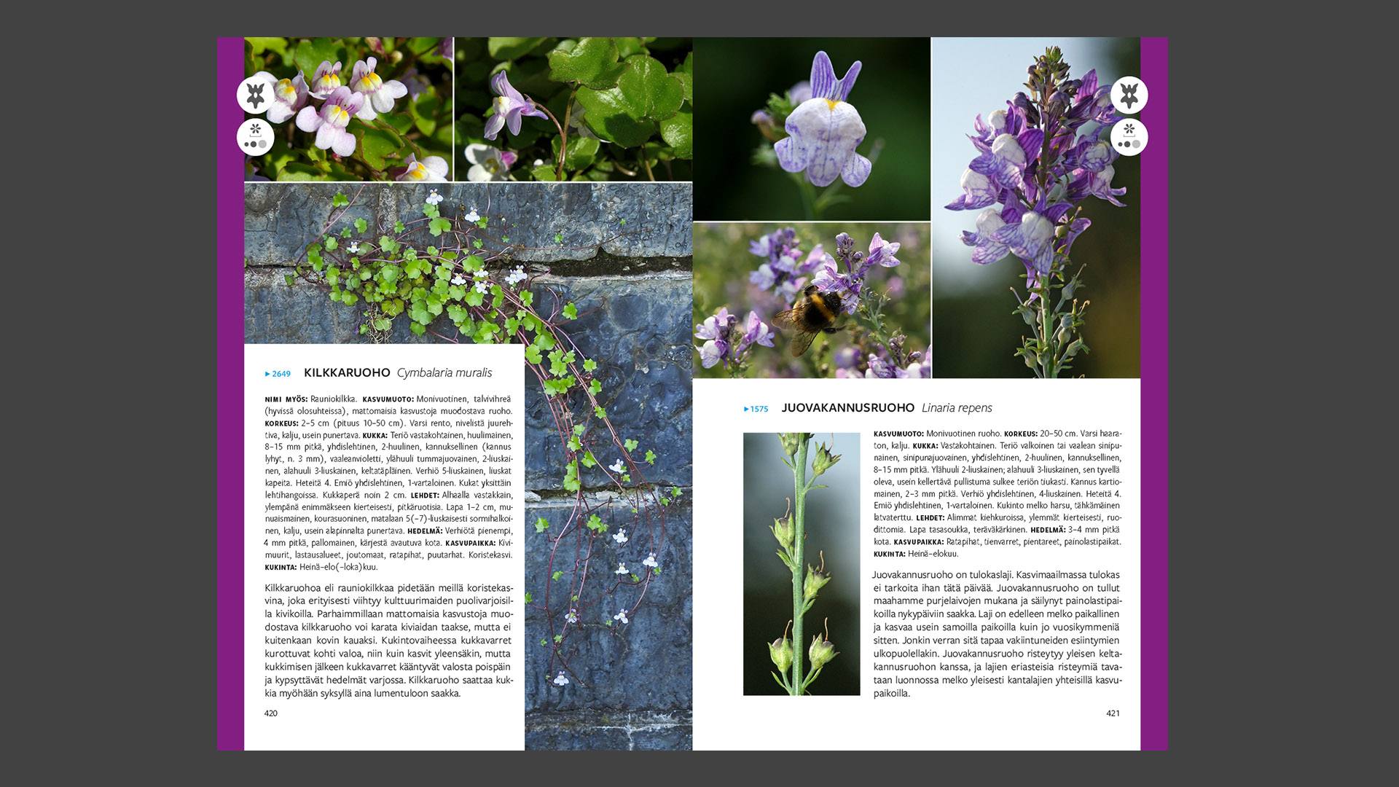1399x787 pixels.
Task: Select the KILKKARUOHO heading
Action: 347,372
